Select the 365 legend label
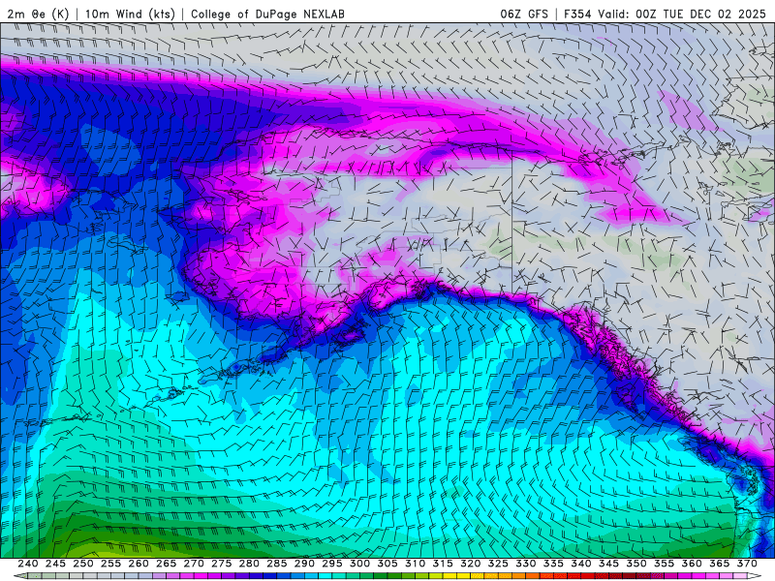 (x=720, y=564)
